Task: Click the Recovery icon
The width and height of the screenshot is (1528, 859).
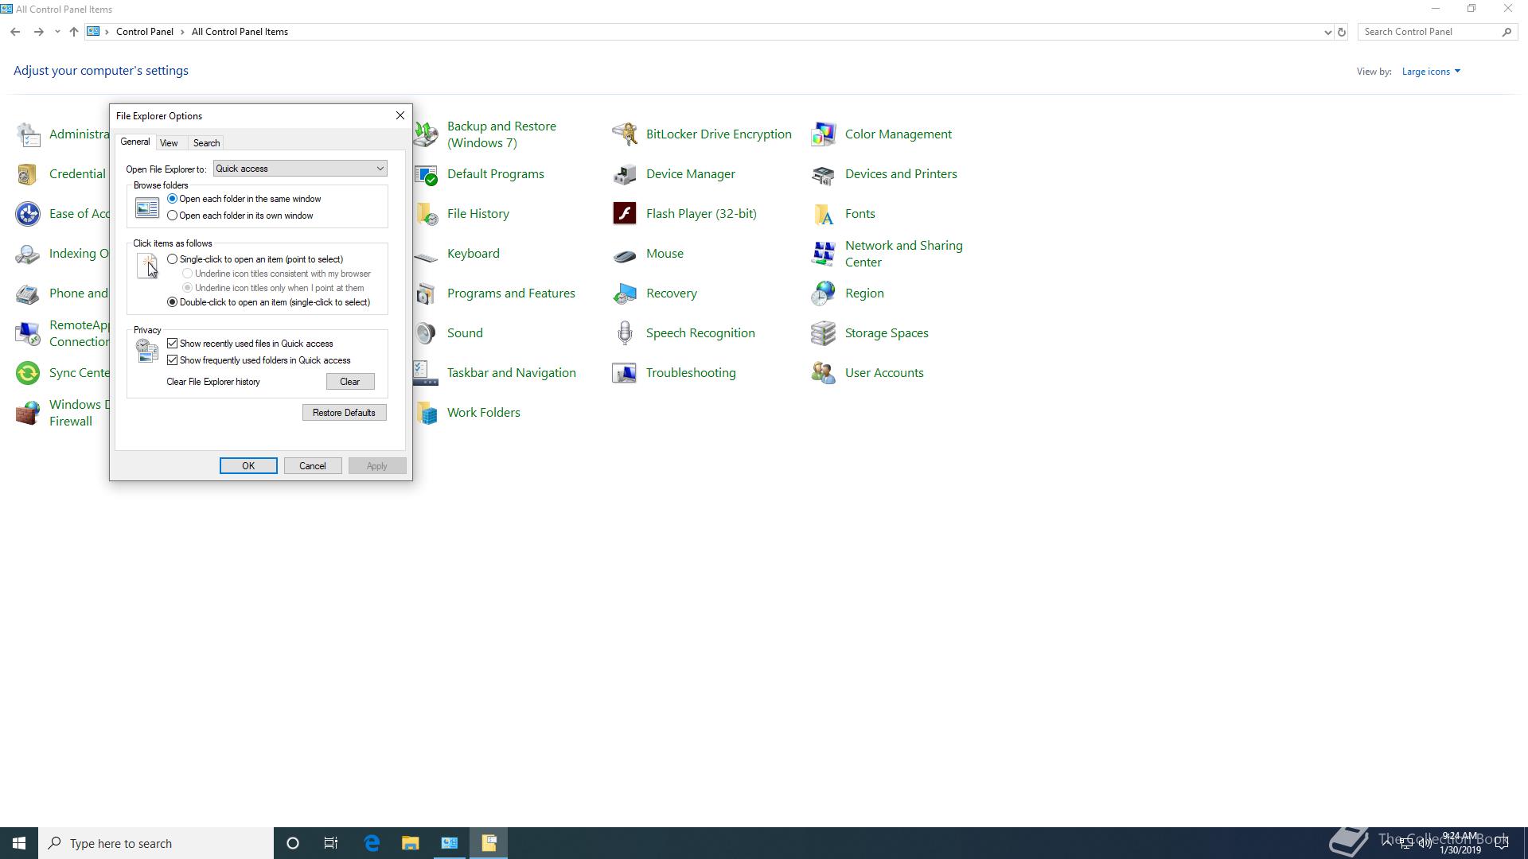Action: click(625, 293)
